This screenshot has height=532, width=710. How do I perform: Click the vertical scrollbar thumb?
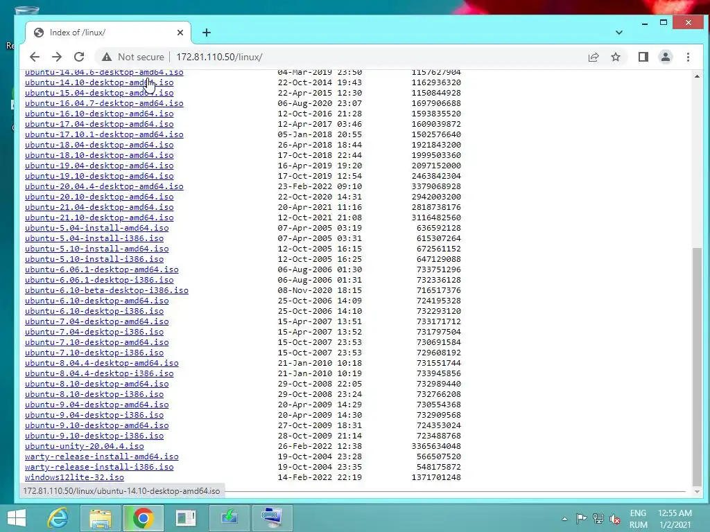tap(697, 366)
